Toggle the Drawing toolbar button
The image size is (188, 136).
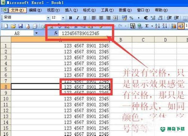click(181, 26)
